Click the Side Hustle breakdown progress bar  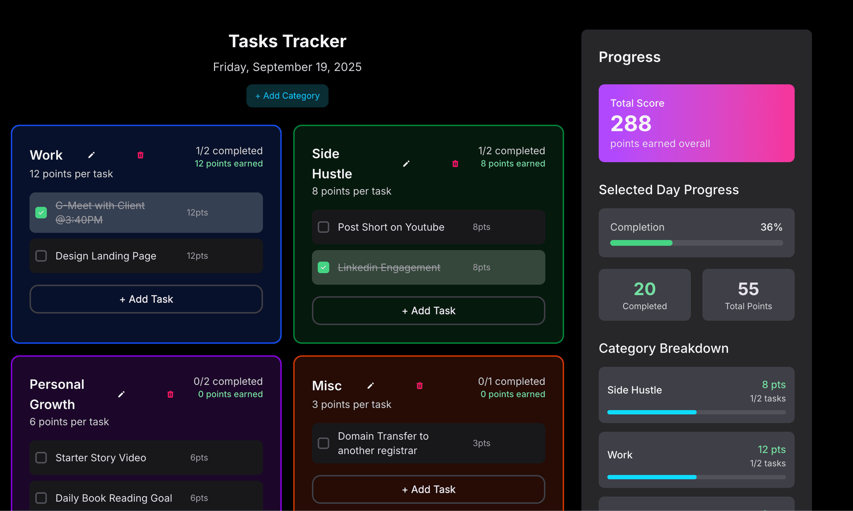click(x=697, y=412)
